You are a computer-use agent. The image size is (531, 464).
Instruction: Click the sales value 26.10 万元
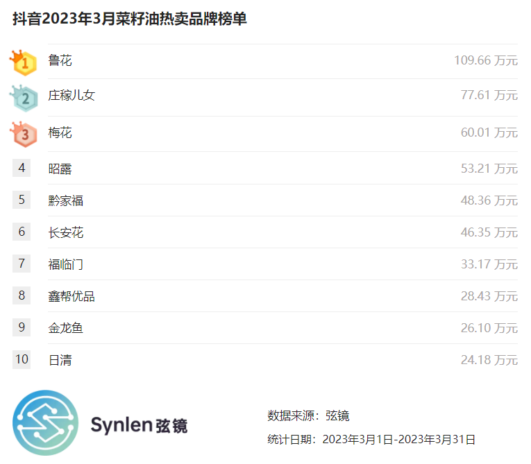point(489,328)
